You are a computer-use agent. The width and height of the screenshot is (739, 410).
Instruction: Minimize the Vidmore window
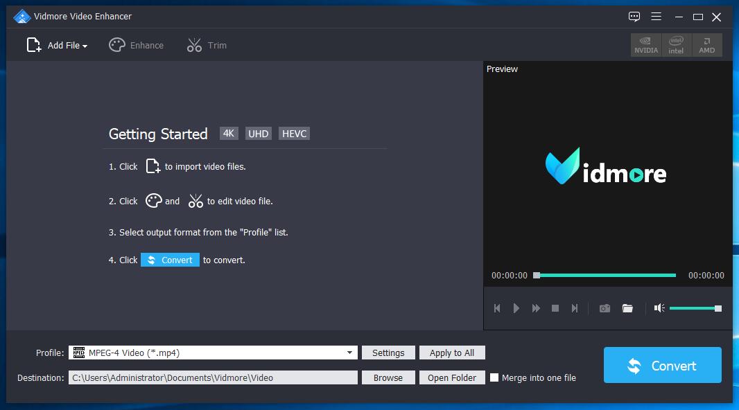pos(679,17)
